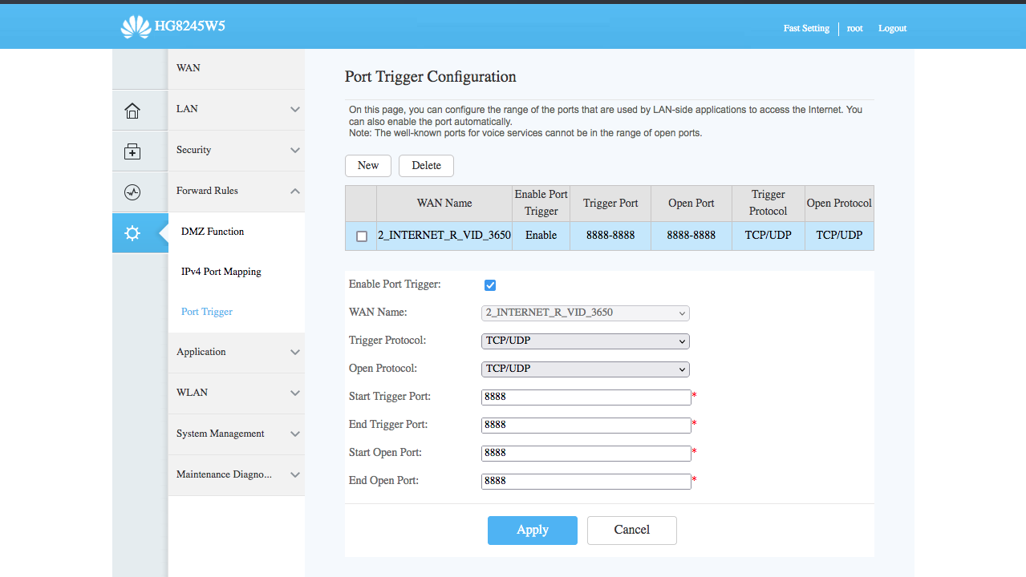
Task: Open the Trigger Protocol dropdown
Action: point(585,341)
